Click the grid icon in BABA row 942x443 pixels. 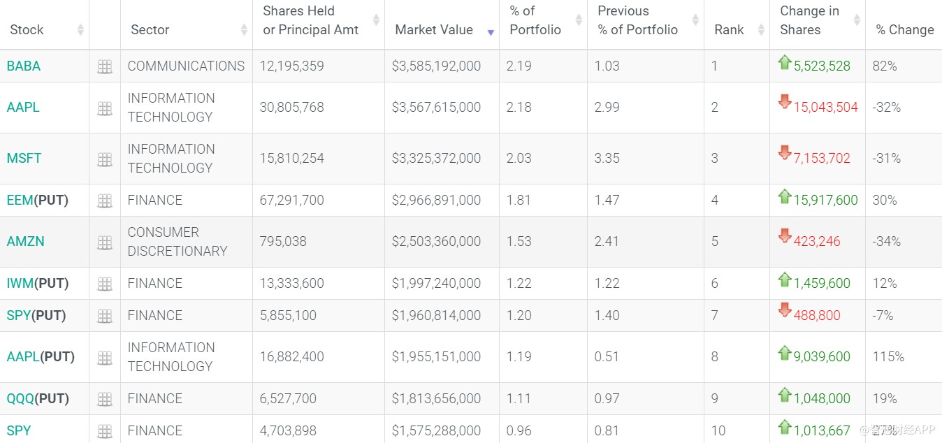105,67
